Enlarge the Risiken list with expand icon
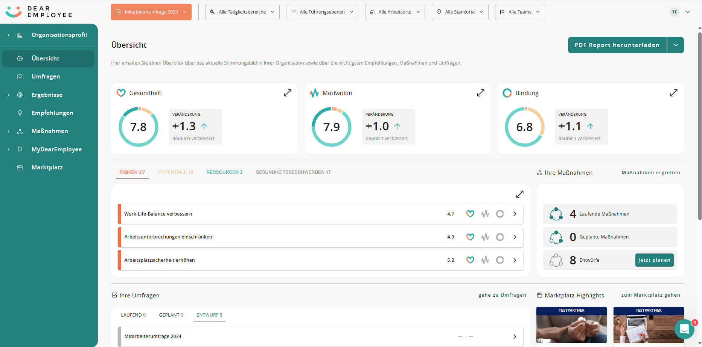 (520, 194)
